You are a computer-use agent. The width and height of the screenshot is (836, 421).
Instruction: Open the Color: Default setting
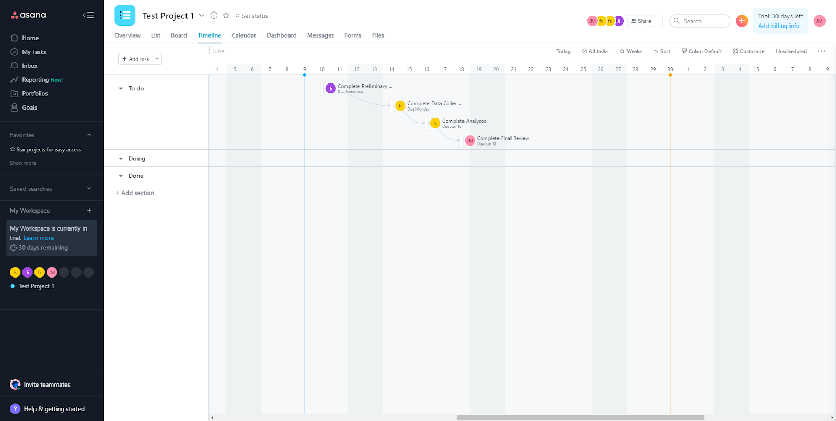701,51
